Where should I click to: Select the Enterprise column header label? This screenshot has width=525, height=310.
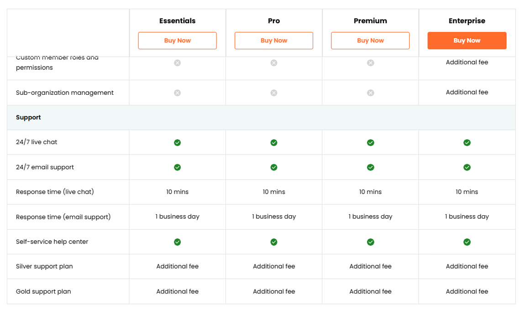[467, 21]
